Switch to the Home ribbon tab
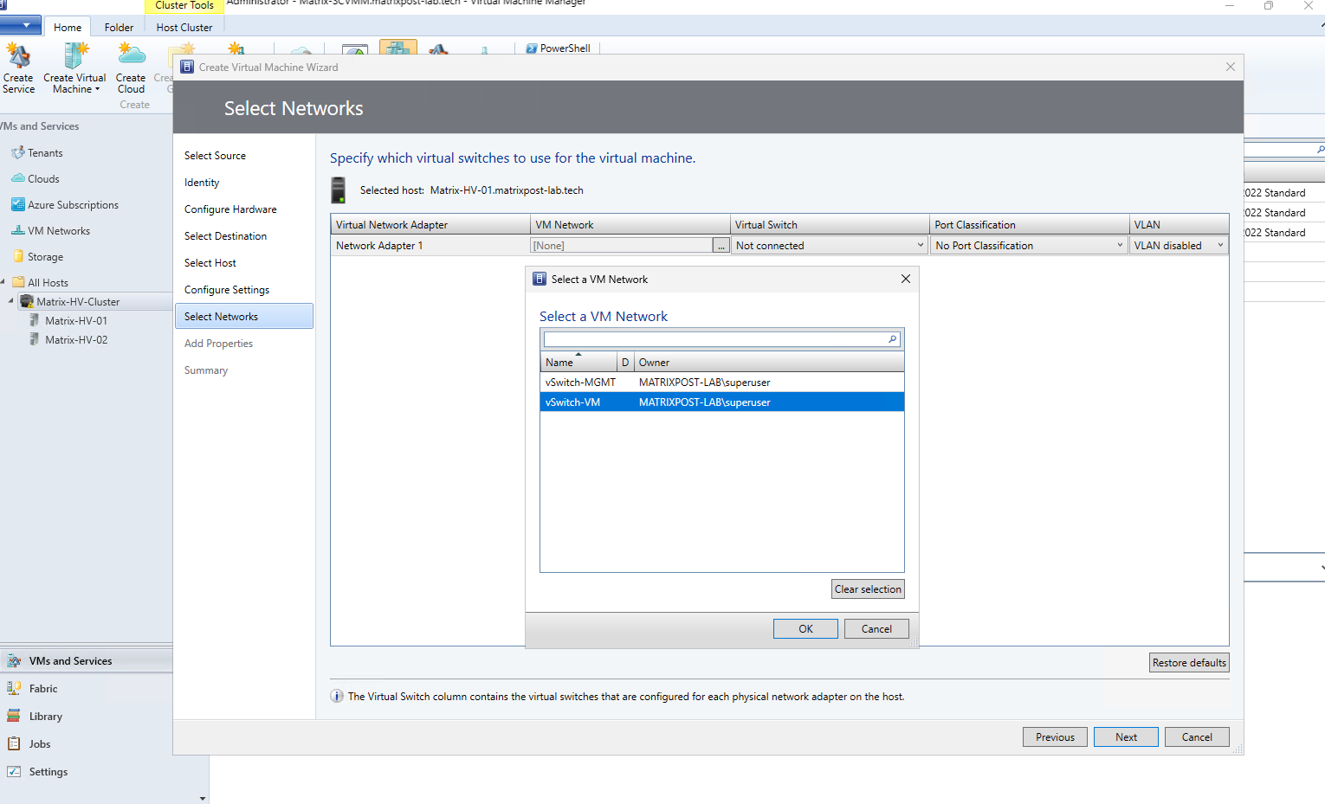Viewport: 1325px width, 804px height. [68, 28]
